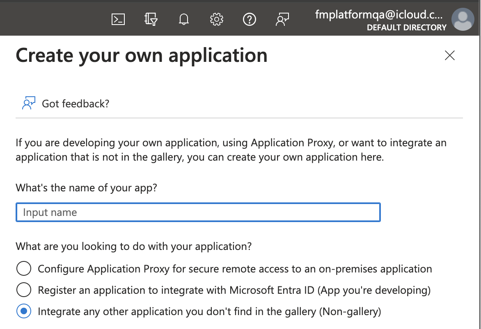Image resolution: width=481 pixels, height=329 pixels.
Task: Click the Create your own application heading
Action: pyautogui.click(x=141, y=55)
